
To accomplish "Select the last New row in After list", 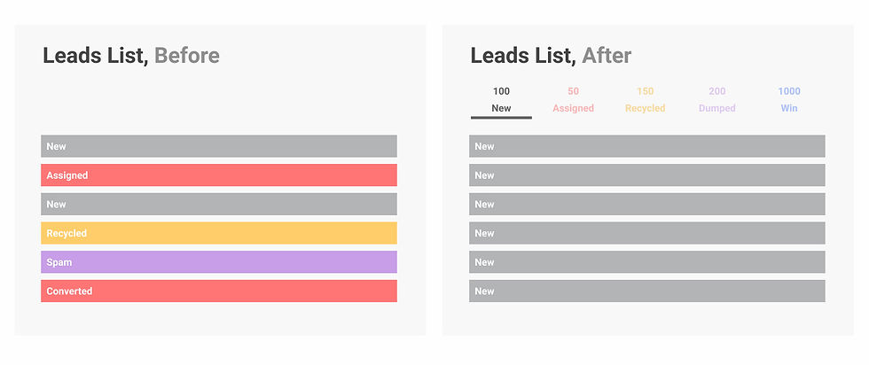I will coord(647,291).
